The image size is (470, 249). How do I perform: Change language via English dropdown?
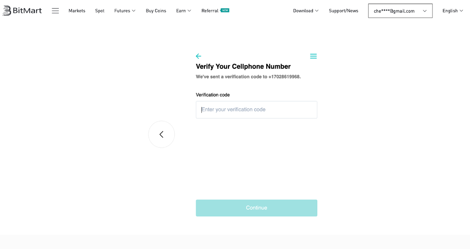tap(452, 11)
